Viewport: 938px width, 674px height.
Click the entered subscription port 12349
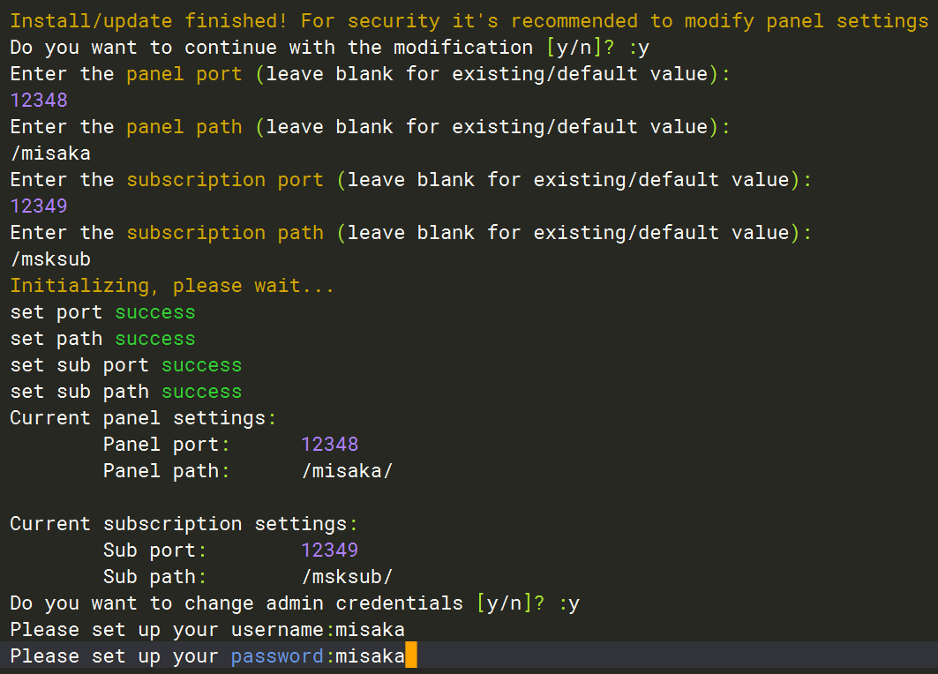point(39,206)
